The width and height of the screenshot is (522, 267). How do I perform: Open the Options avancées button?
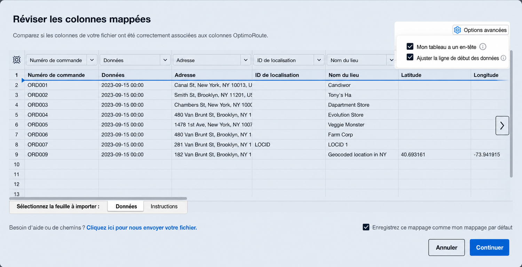pos(481,30)
